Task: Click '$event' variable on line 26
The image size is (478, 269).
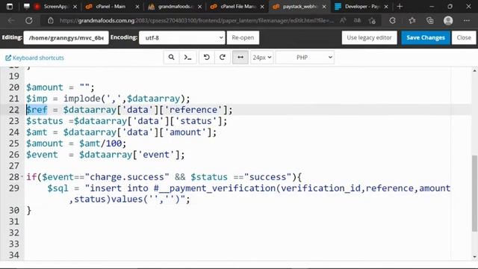Action: (42, 155)
